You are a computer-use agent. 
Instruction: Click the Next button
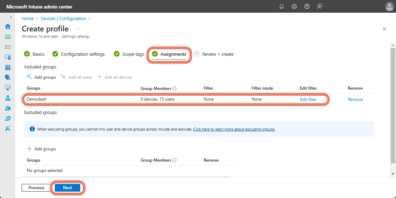pos(68,188)
